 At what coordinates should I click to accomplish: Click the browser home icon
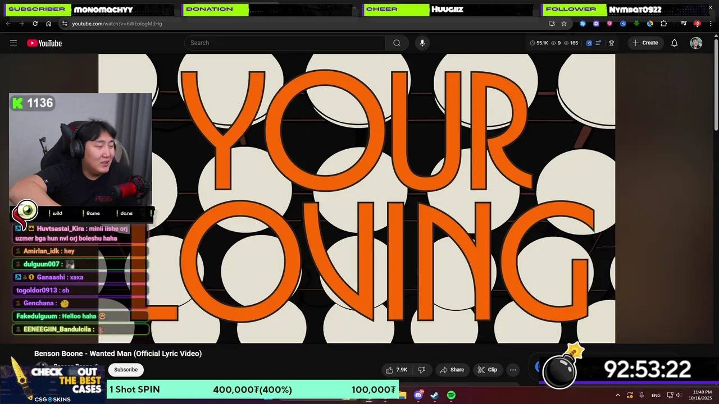coord(48,24)
